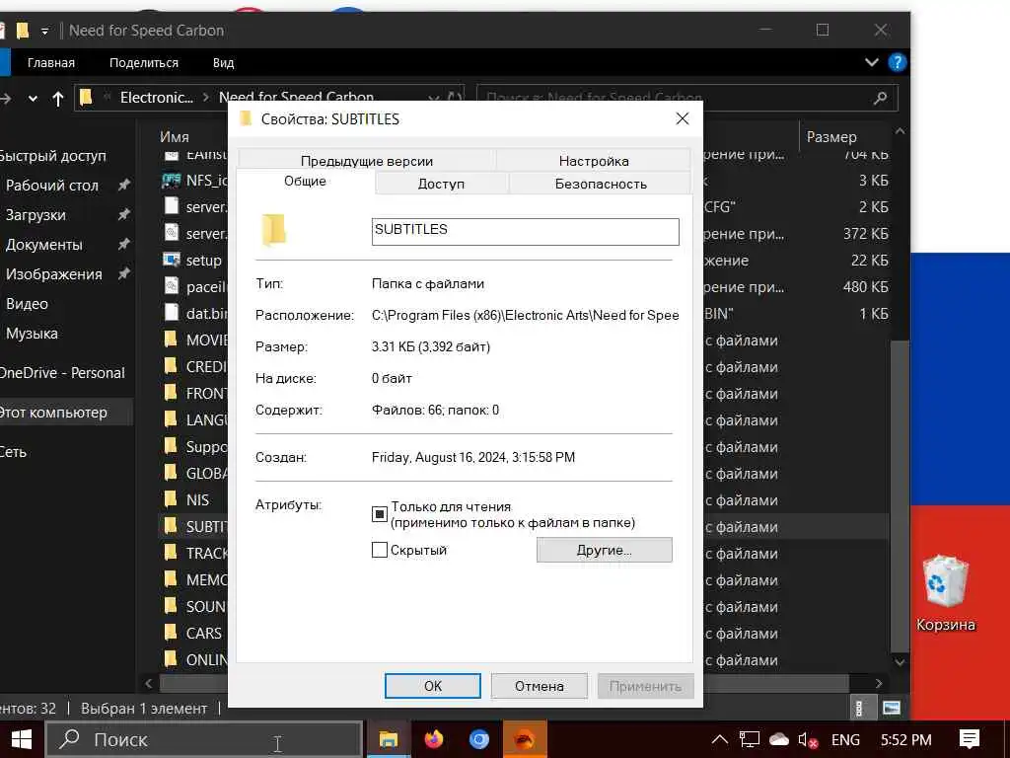This screenshot has width=1010, height=758.
Task: Open the network tray icon
Action: point(750,739)
